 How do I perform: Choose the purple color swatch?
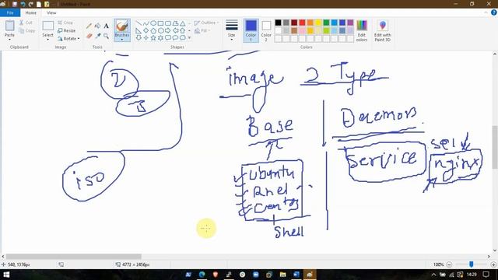pos(350,23)
